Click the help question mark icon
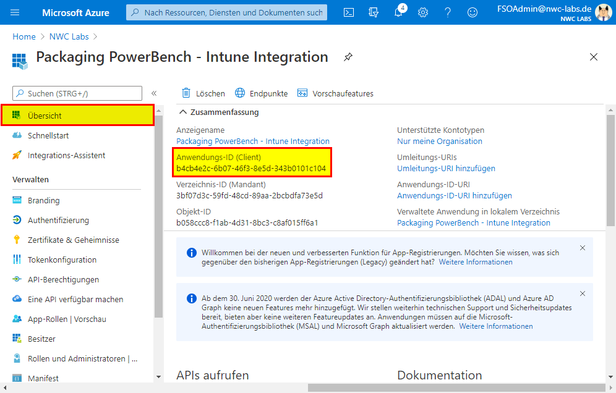 tap(448, 12)
